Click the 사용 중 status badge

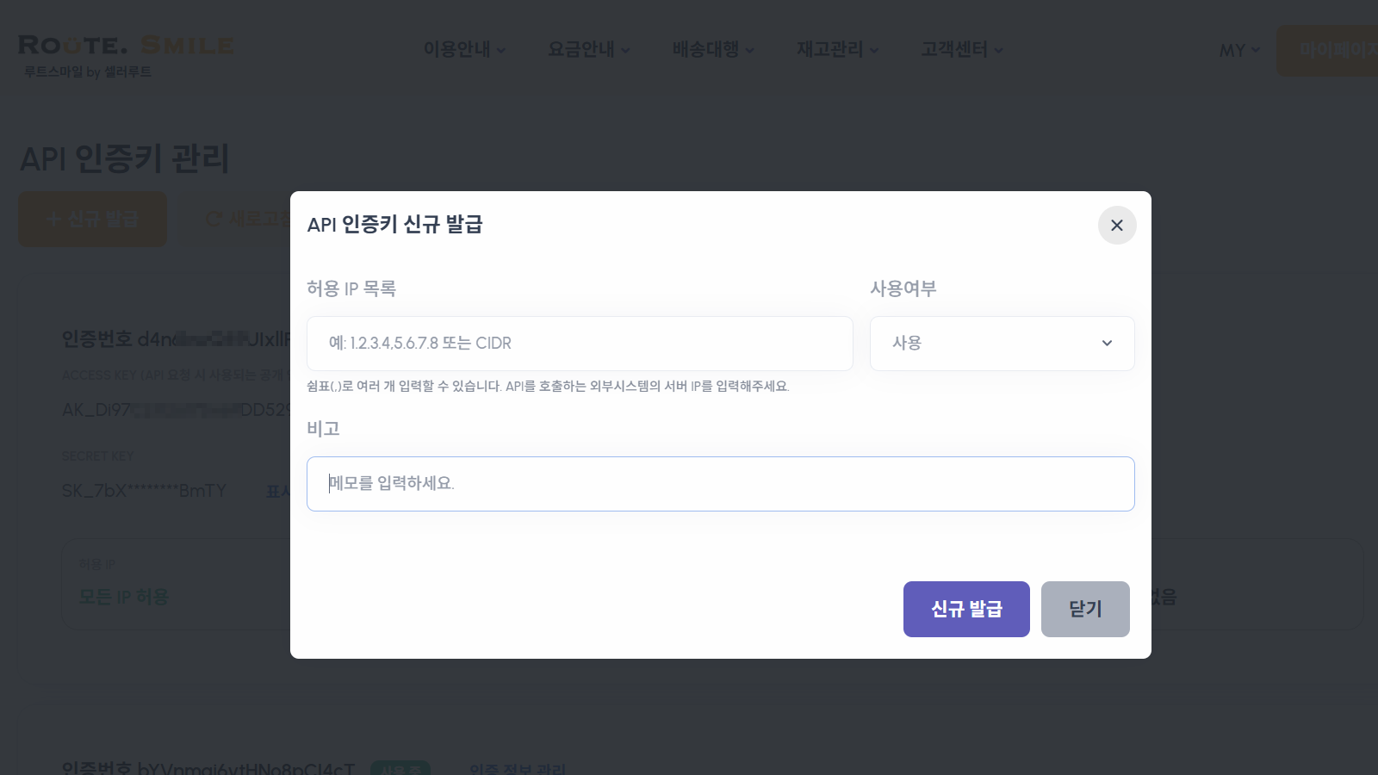400,769
